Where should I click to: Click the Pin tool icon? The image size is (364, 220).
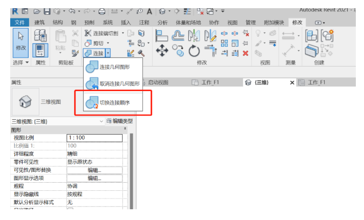click(x=246, y=43)
